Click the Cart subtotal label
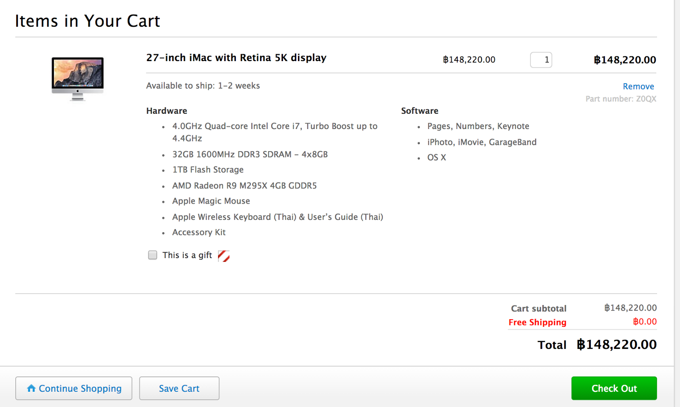This screenshot has width=680, height=407. tap(538, 309)
